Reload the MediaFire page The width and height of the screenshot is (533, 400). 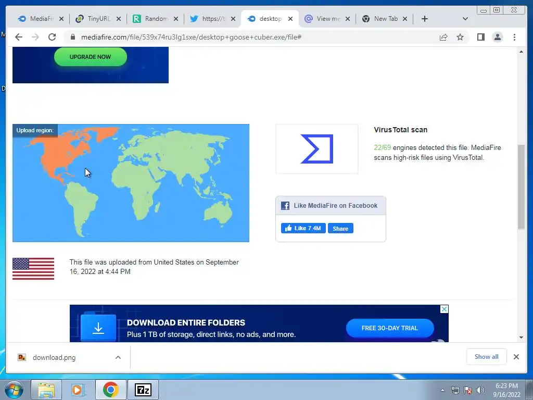point(52,37)
